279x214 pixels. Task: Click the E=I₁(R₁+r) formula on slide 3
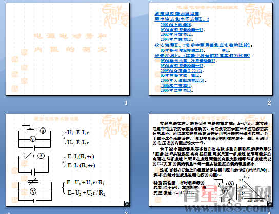81,157
